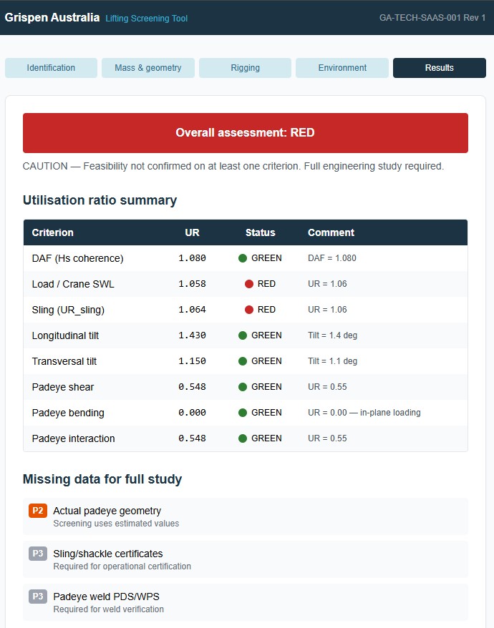Select the Padeye bending criterion
The height and width of the screenshot is (628, 494).
point(68,413)
